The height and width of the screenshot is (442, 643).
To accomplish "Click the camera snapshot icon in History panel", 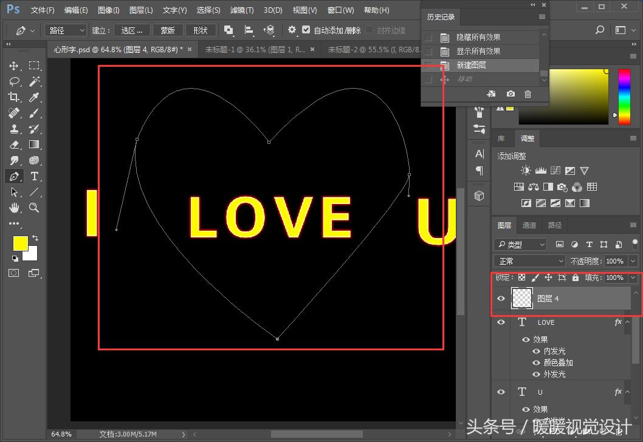I will 511,94.
